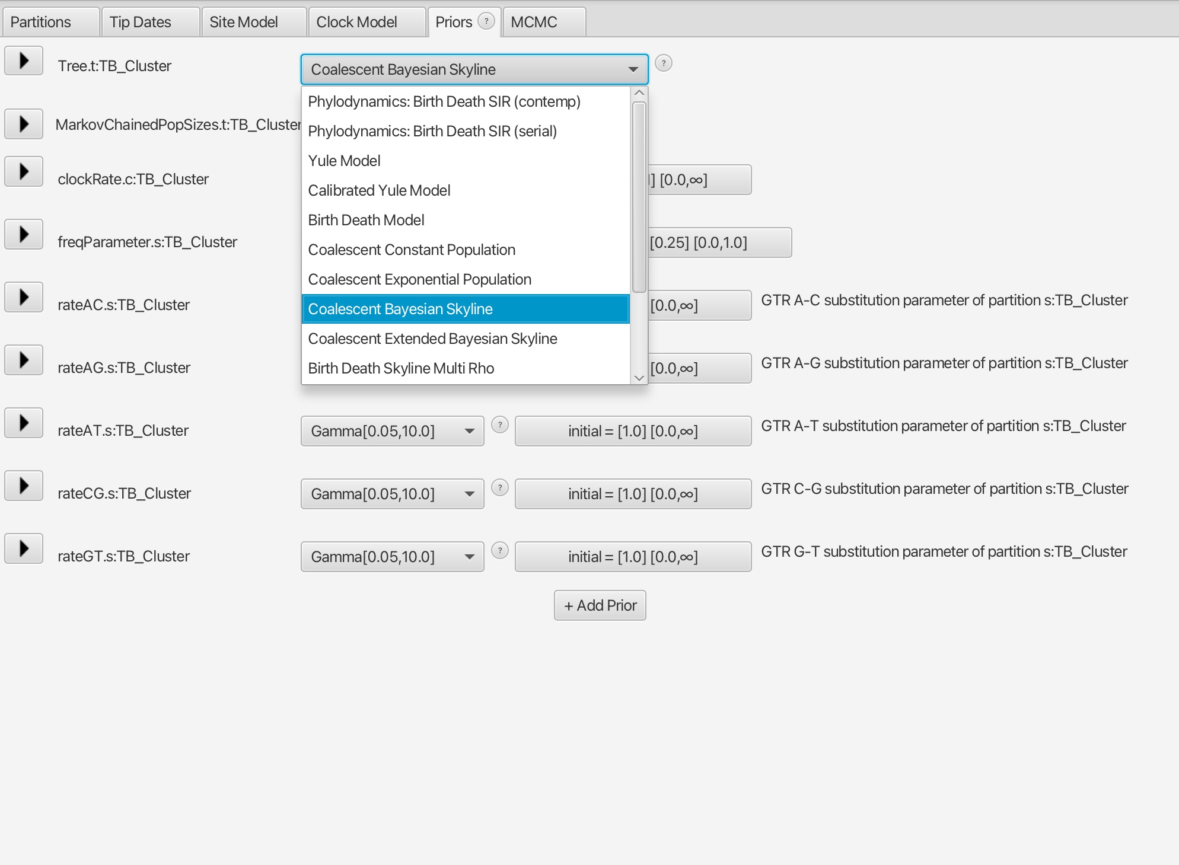Click the Add Prior button
1179x865 pixels.
coord(600,605)
